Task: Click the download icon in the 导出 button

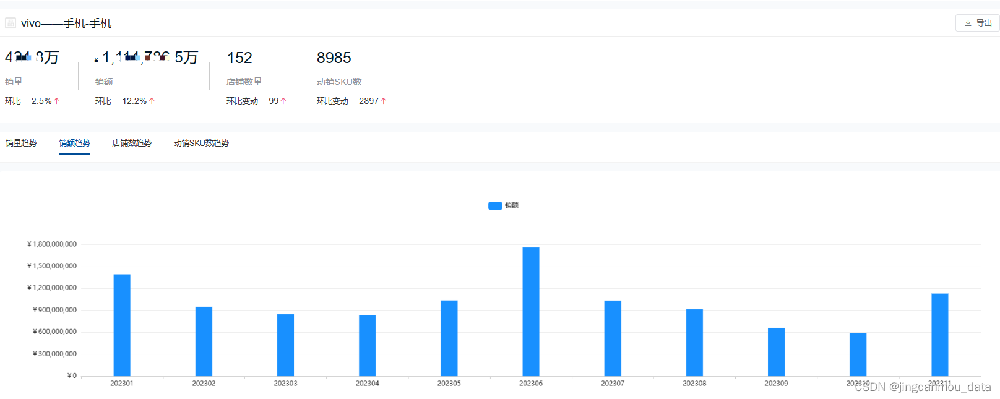Action: (x=968, y=23)
